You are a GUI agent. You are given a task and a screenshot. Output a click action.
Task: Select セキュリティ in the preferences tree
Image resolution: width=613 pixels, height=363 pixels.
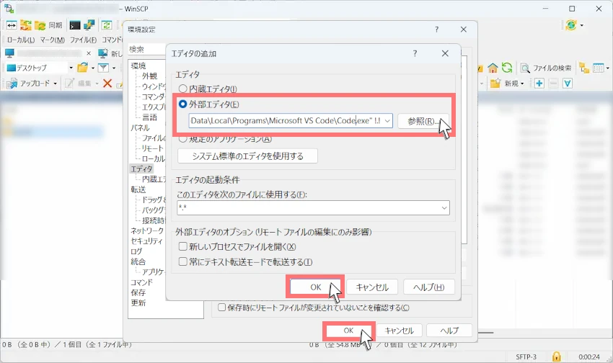(146, 241)
